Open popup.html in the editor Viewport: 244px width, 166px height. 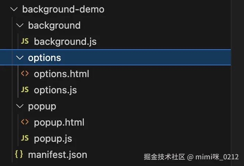(x=59, y=122)
